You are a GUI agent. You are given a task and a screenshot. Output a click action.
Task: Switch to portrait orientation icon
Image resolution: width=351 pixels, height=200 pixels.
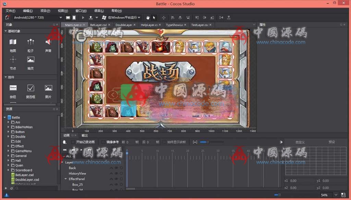[74, 17]
